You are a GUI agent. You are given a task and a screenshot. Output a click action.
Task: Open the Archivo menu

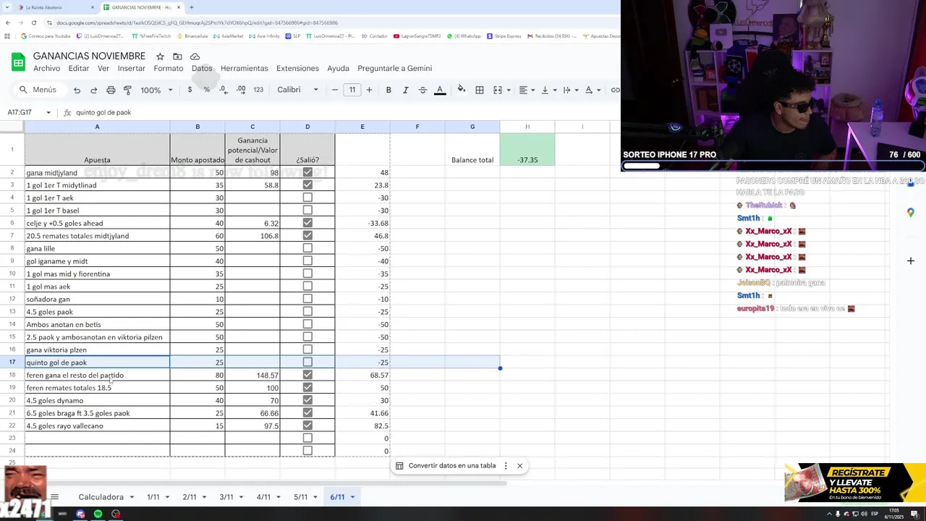(46, 68)
